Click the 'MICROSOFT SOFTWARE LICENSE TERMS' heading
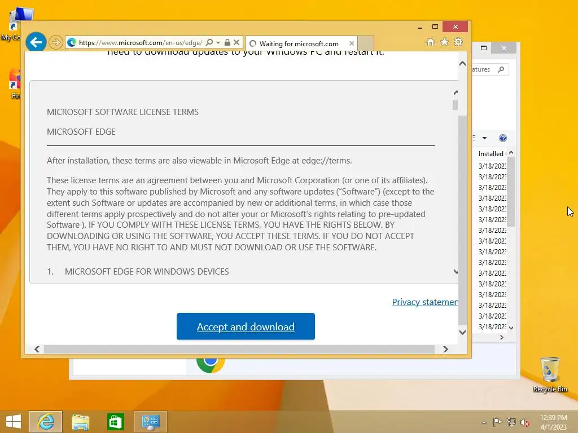 122,112
